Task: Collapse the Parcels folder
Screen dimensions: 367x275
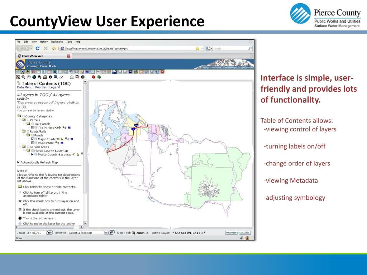Action: click(x=24, y=120)
